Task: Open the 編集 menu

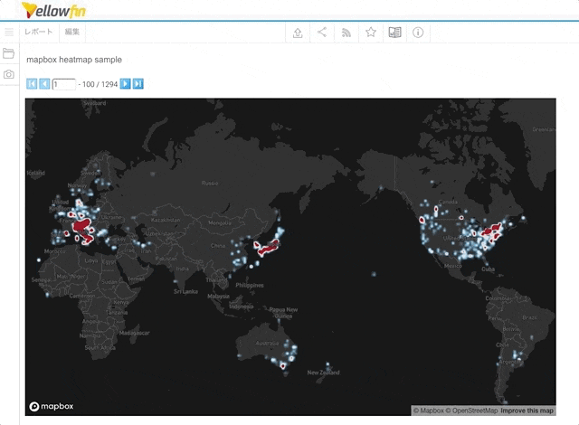Action: pos(72,32)
